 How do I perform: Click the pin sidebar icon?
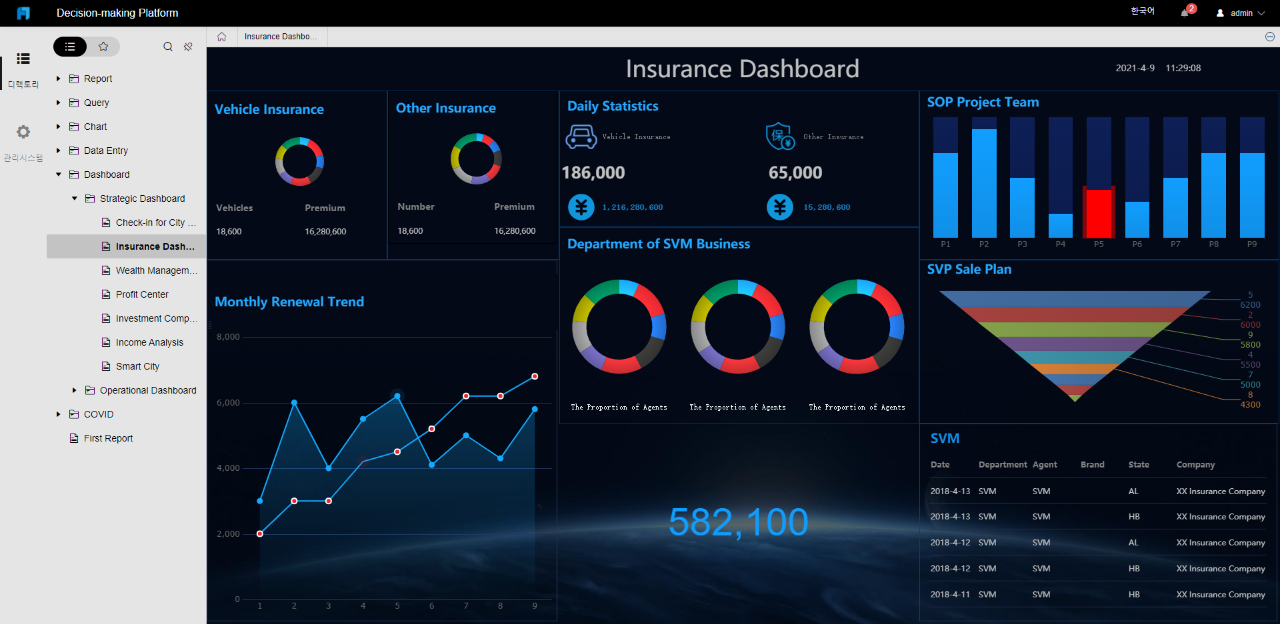pos(188,47)
